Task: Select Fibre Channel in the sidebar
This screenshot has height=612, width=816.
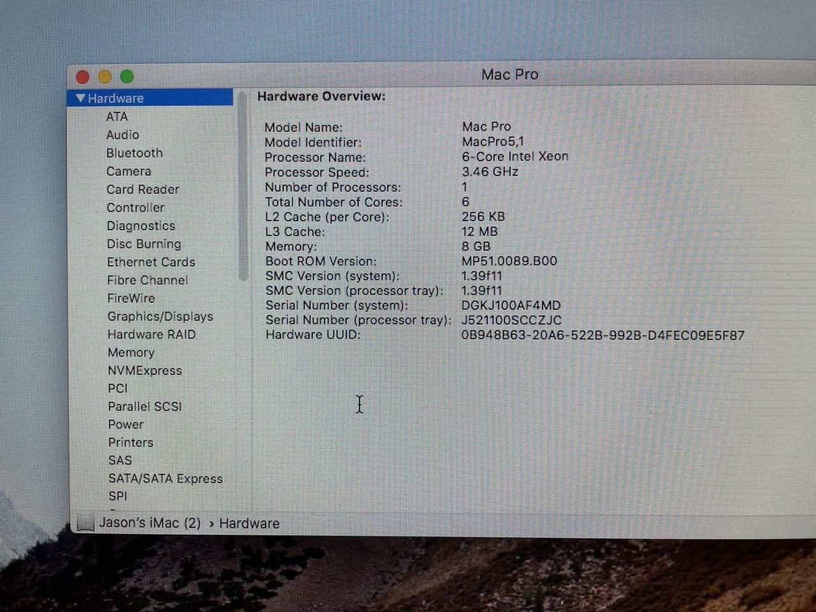Action: coord(147,280)
